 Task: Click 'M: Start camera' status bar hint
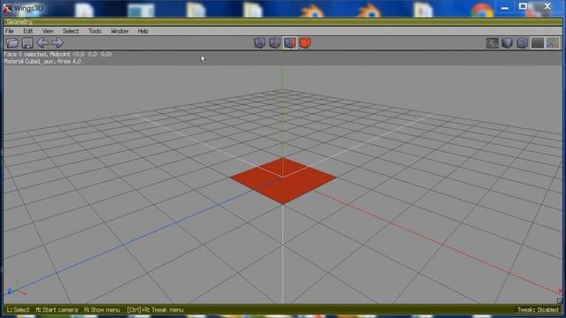[57, 310]
